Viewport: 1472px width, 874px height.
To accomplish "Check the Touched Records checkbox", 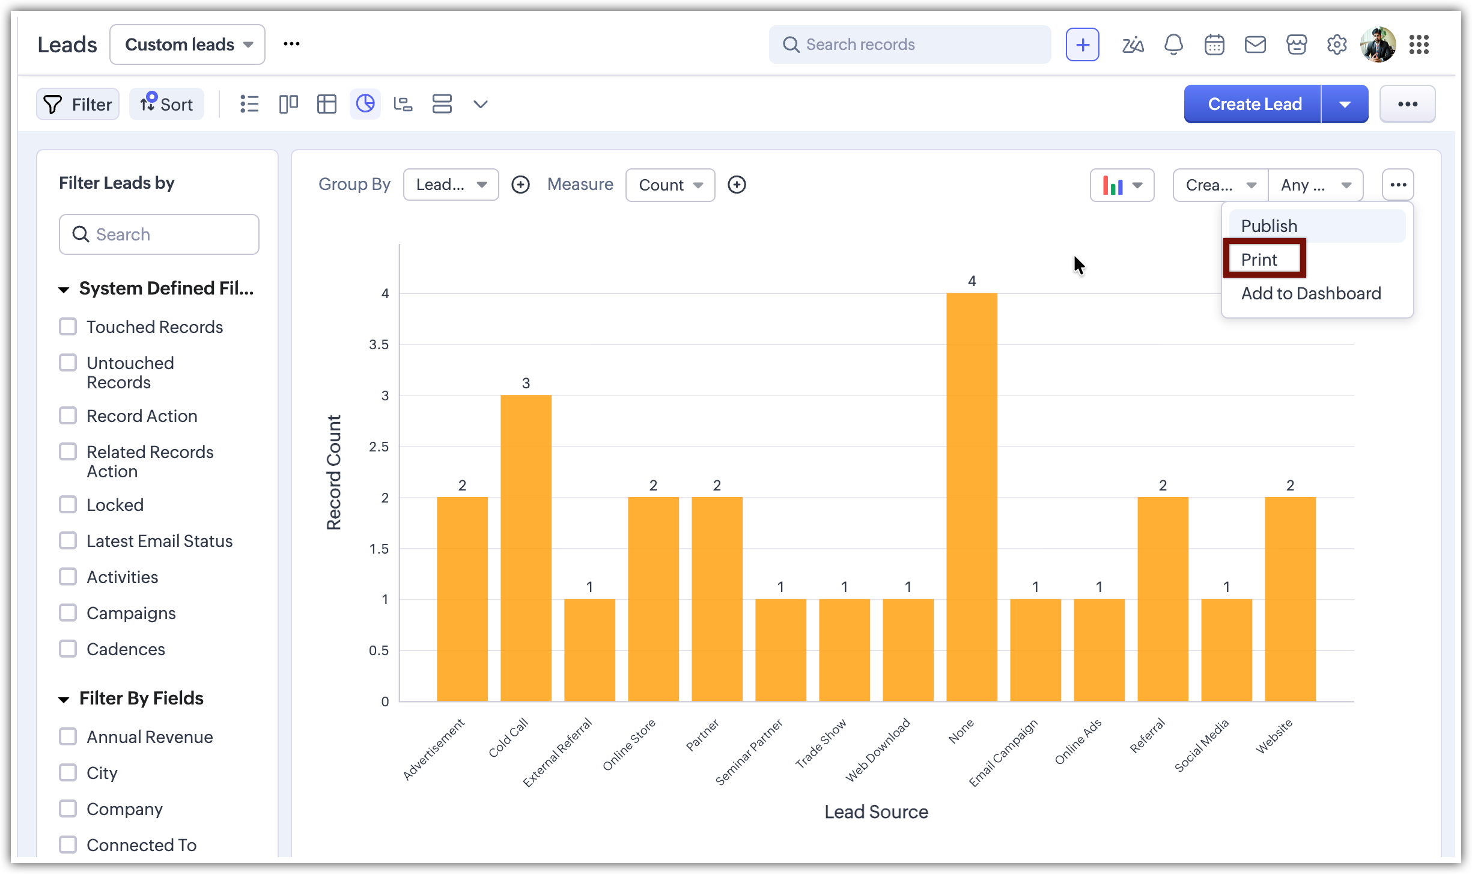I will [x=68, y=326].
